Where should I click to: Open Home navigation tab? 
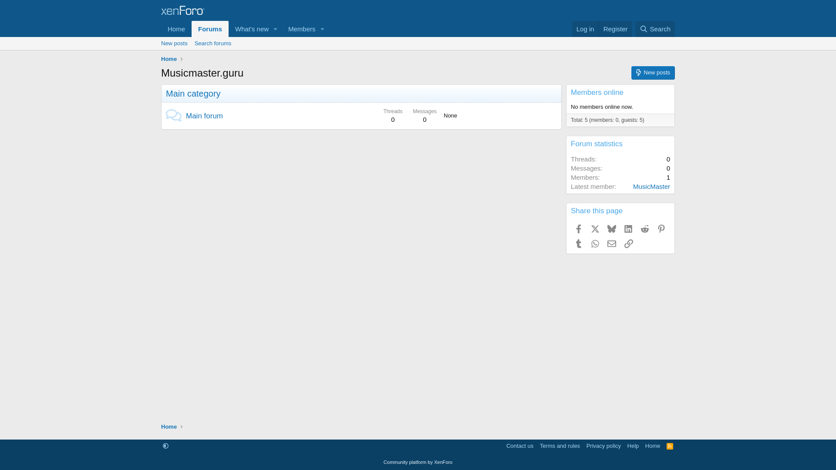[176, 29]
